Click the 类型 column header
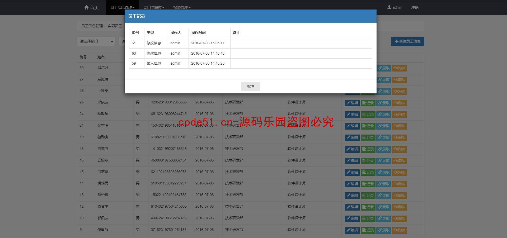507x238 pixels. coord(150,33)
